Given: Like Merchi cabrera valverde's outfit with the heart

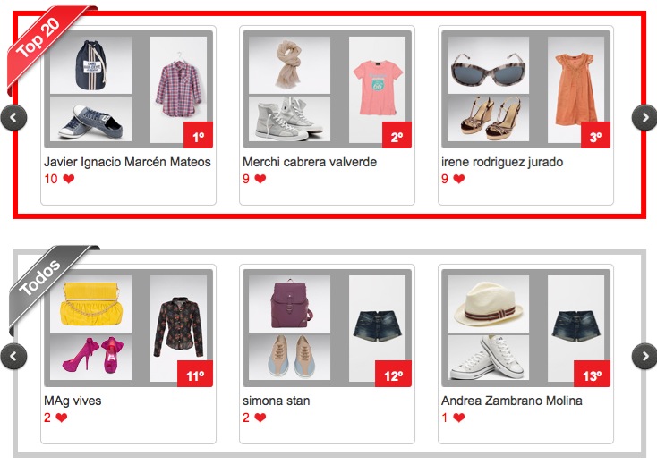Looking at the screenshot, I should (x=260, y=179).
